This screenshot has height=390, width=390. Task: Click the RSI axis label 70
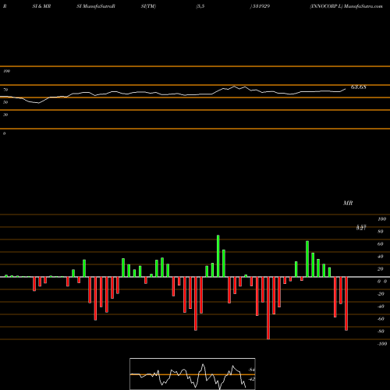(5, 90)
